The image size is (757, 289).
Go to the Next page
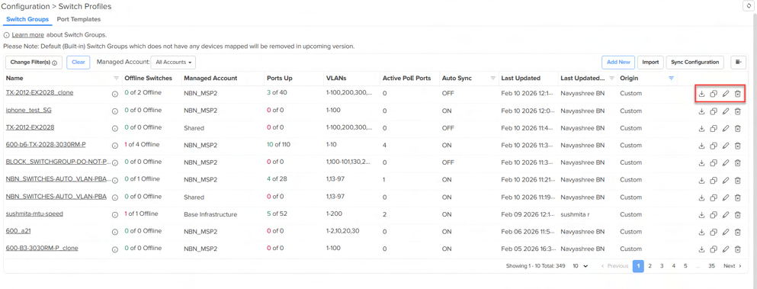733,266
